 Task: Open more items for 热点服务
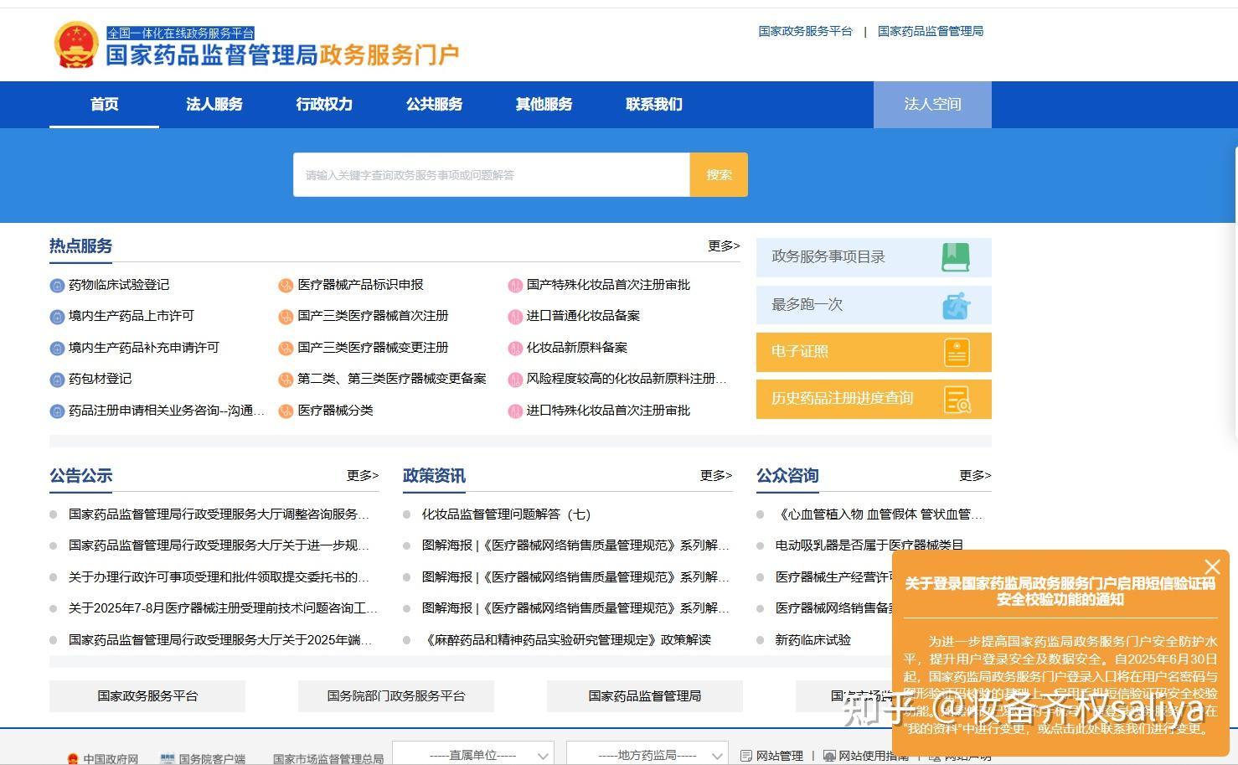click(724, 246)
